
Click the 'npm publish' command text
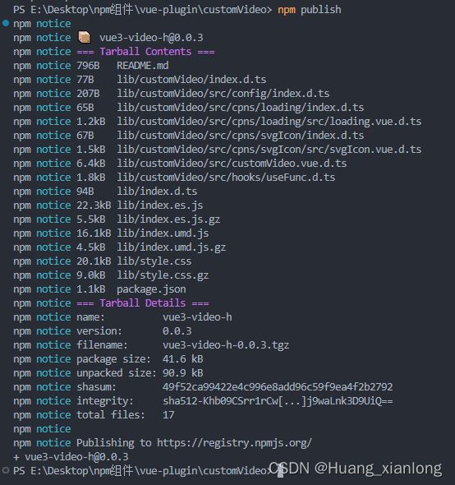click(x=310, y=10)
